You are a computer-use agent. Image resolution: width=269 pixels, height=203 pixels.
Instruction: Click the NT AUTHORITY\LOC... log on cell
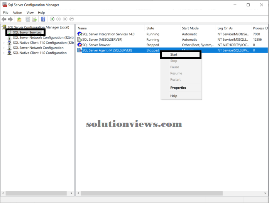pyautogui.click(x=233, y=45)
